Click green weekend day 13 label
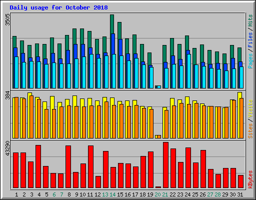This screenshot has height=200, width=256. 105,194
